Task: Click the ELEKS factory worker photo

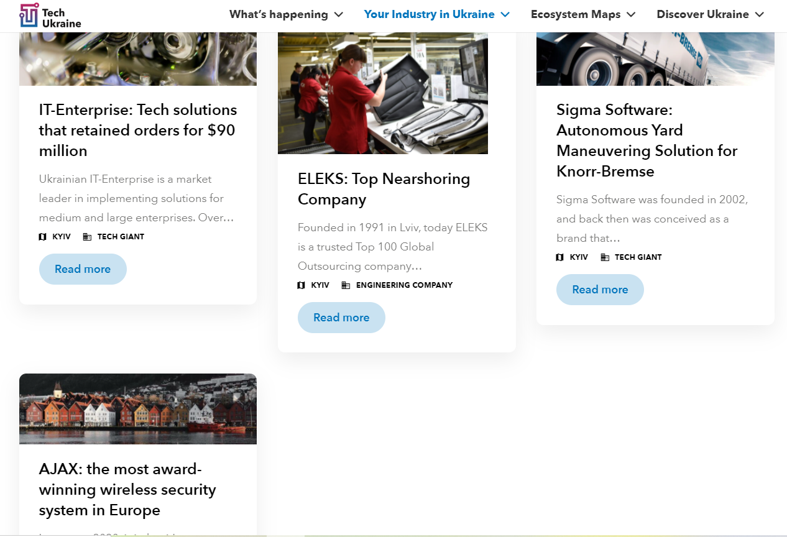Action: [x=383, y=93]
